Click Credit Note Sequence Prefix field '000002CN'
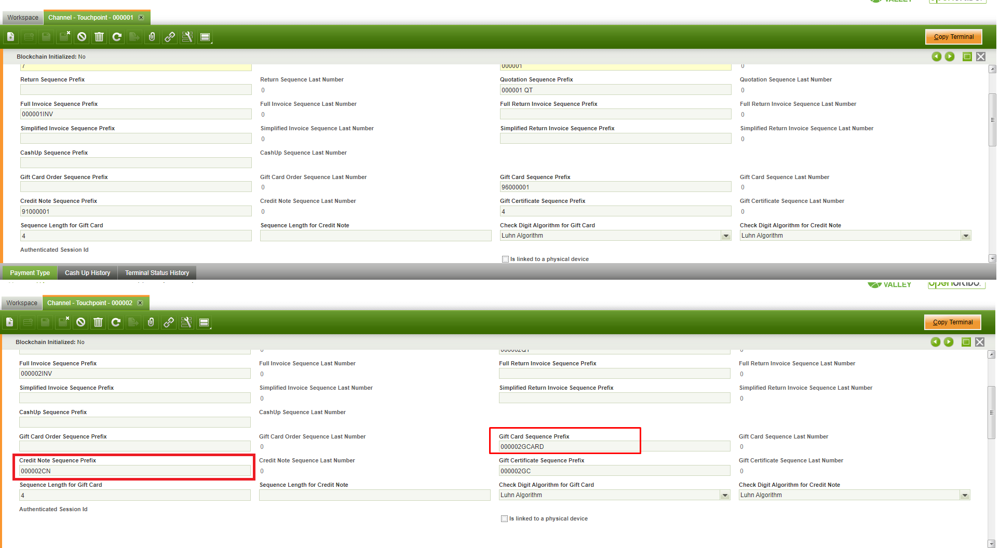 coord(135,471)
